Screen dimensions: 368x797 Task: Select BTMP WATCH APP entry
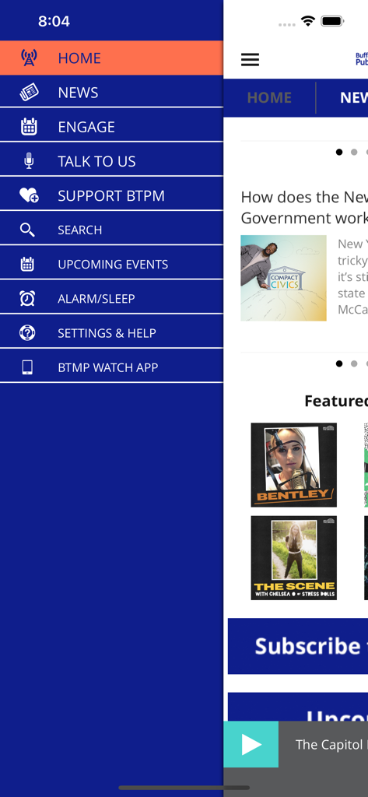click(111, 367)
